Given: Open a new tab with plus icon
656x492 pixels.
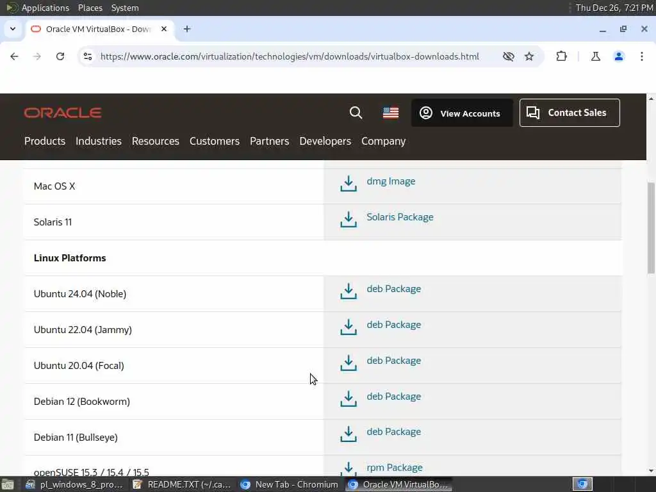Looking at the screenshot, I should point(187,29).
